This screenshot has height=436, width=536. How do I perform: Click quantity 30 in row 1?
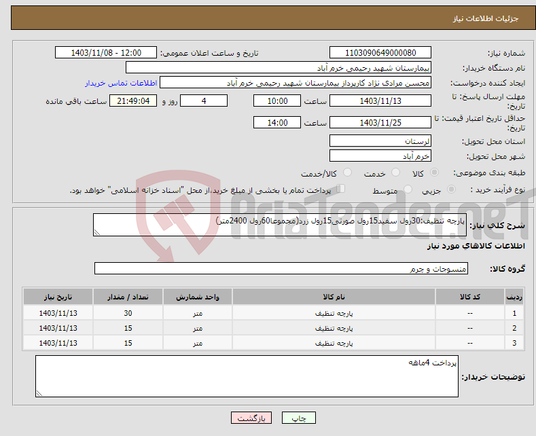pos(128,313)
